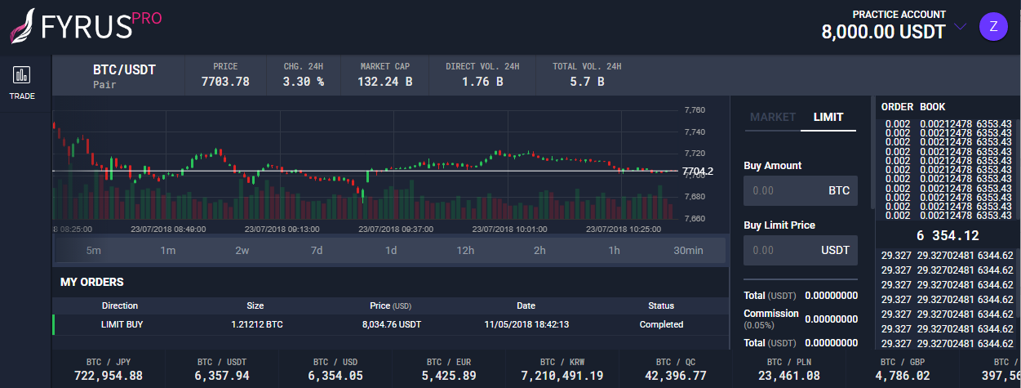
Task: Click the BTC/USDT pair header
Action: pyautogui.click(x=124, y=75)
